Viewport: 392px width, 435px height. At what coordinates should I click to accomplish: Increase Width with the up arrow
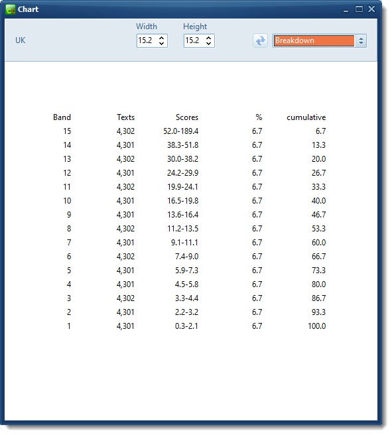[161, 38]
